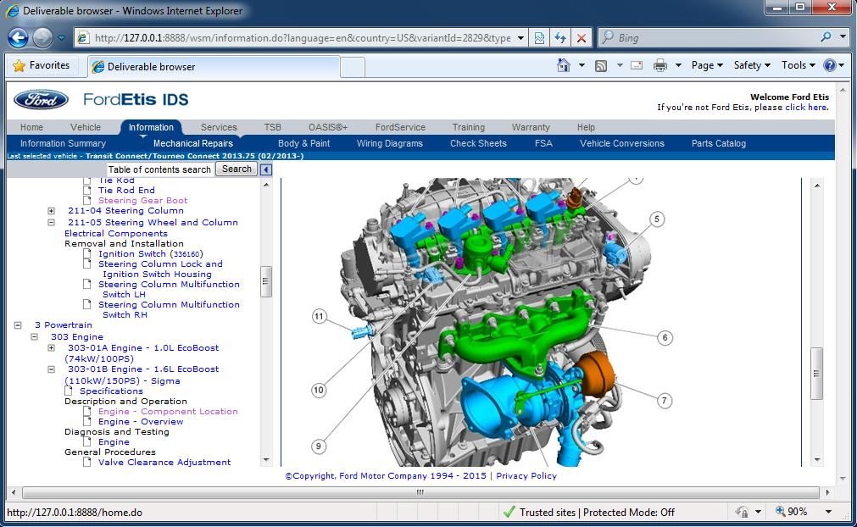
Task: Collapse the 303 Engine tree node
Action: 35,337
